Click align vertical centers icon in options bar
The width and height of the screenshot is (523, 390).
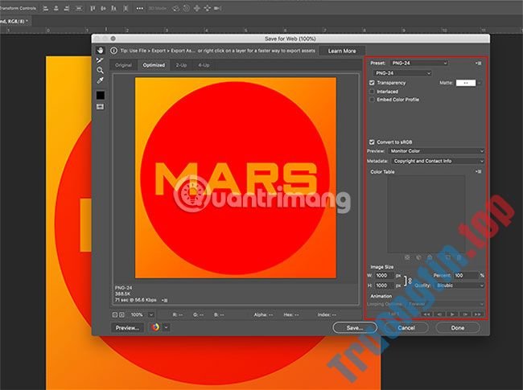[104, 8]
